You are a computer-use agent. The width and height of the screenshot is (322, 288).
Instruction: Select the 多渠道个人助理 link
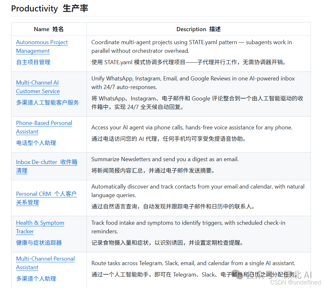click(36, 278)
